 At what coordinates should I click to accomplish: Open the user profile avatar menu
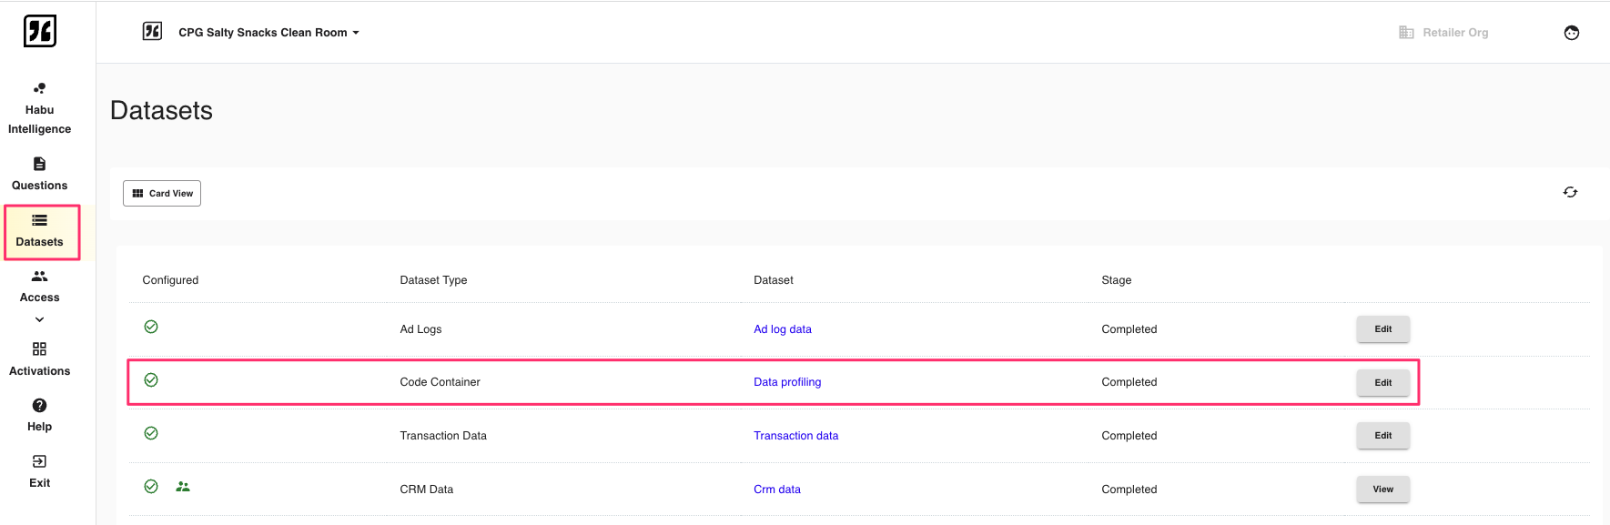pyautogui.click(x=1571, y=33)
